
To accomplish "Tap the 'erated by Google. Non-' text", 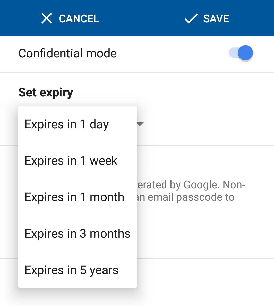I will pyautogui.click(x=191, y=185).
